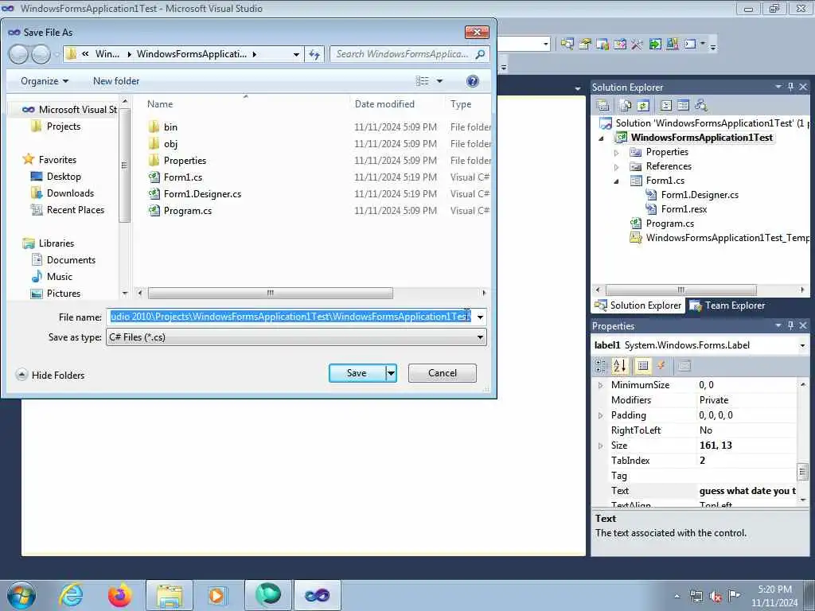The image size is (815, 611).
Task: Click the green arrow Start Page icon
Action: (x=655, y=45)
